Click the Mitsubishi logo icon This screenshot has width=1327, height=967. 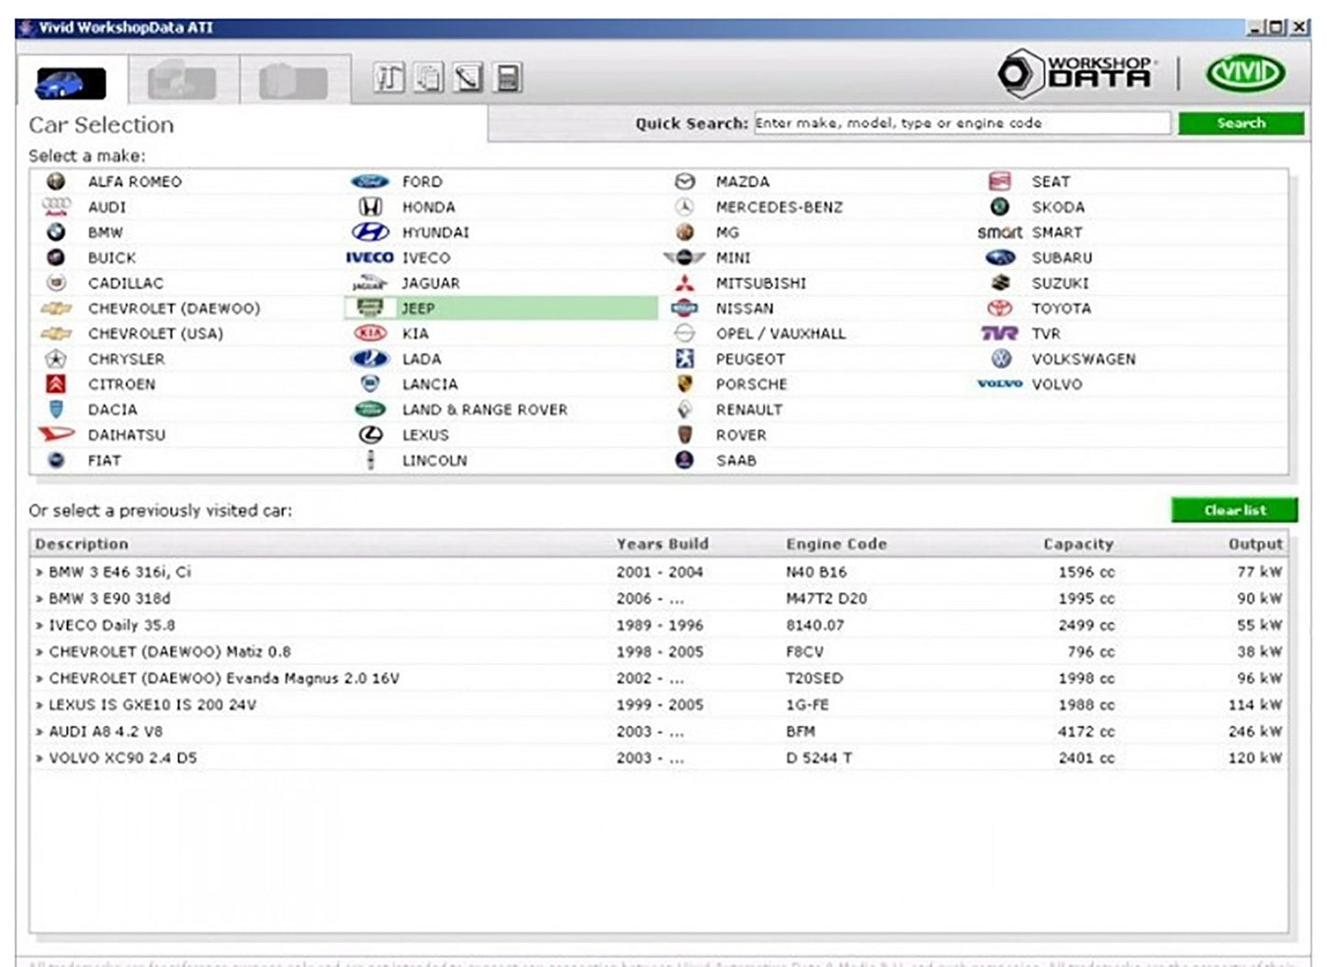[x=684, y=283]
